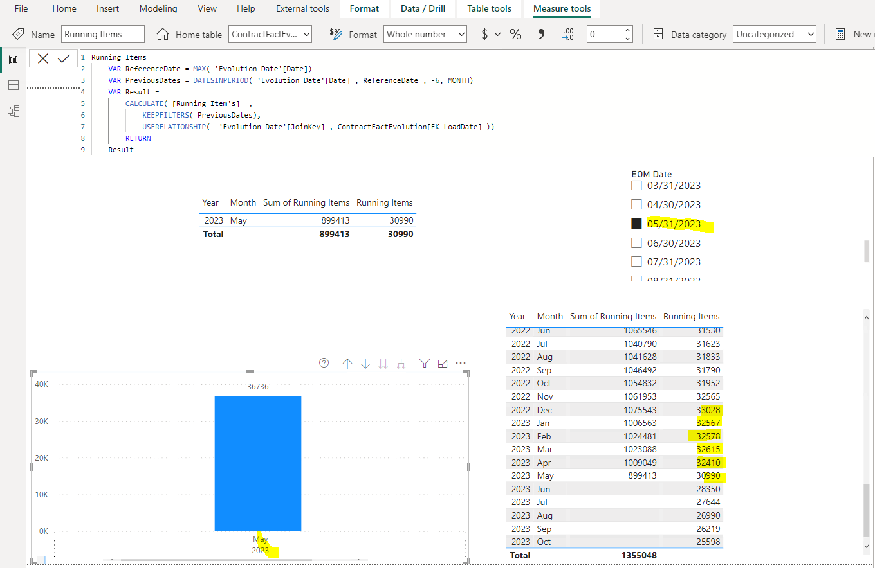Switch to the Help ribbon tab
Image resolution: width=875 pixels, height=568 pixels.
[246, 8]
